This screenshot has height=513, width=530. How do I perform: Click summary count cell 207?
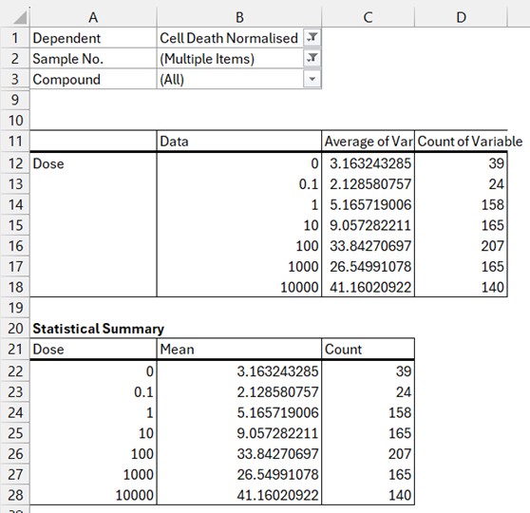point(369,453)
